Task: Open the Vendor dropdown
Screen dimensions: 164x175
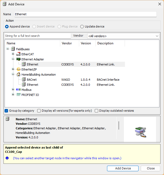Action: click(123, 36)
